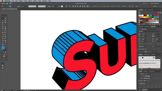Select the Pen tool

(3, 22)
